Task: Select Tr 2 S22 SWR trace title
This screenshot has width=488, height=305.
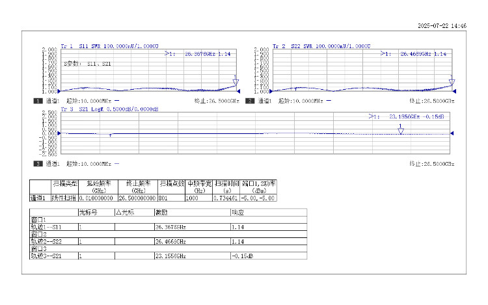Action: (321, 47)
